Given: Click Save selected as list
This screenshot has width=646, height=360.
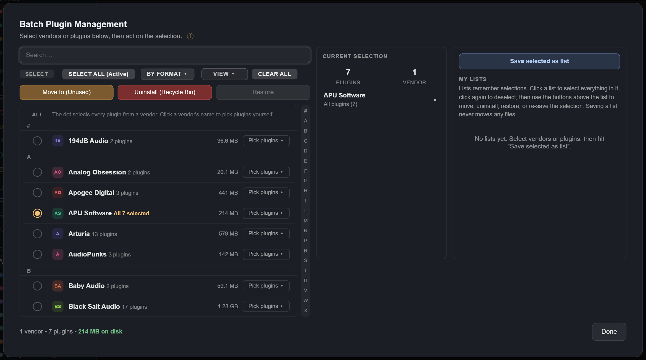Looking at the screenshot, I should pyautogui.click(x=539, y=61).
